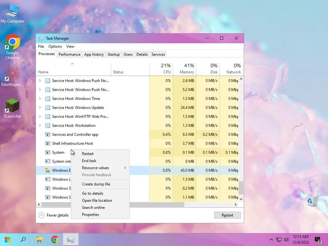This screenshot has height=246, width=328.
Task: Collapse view with Fewer details arrow icon
Action: point(41,215)
